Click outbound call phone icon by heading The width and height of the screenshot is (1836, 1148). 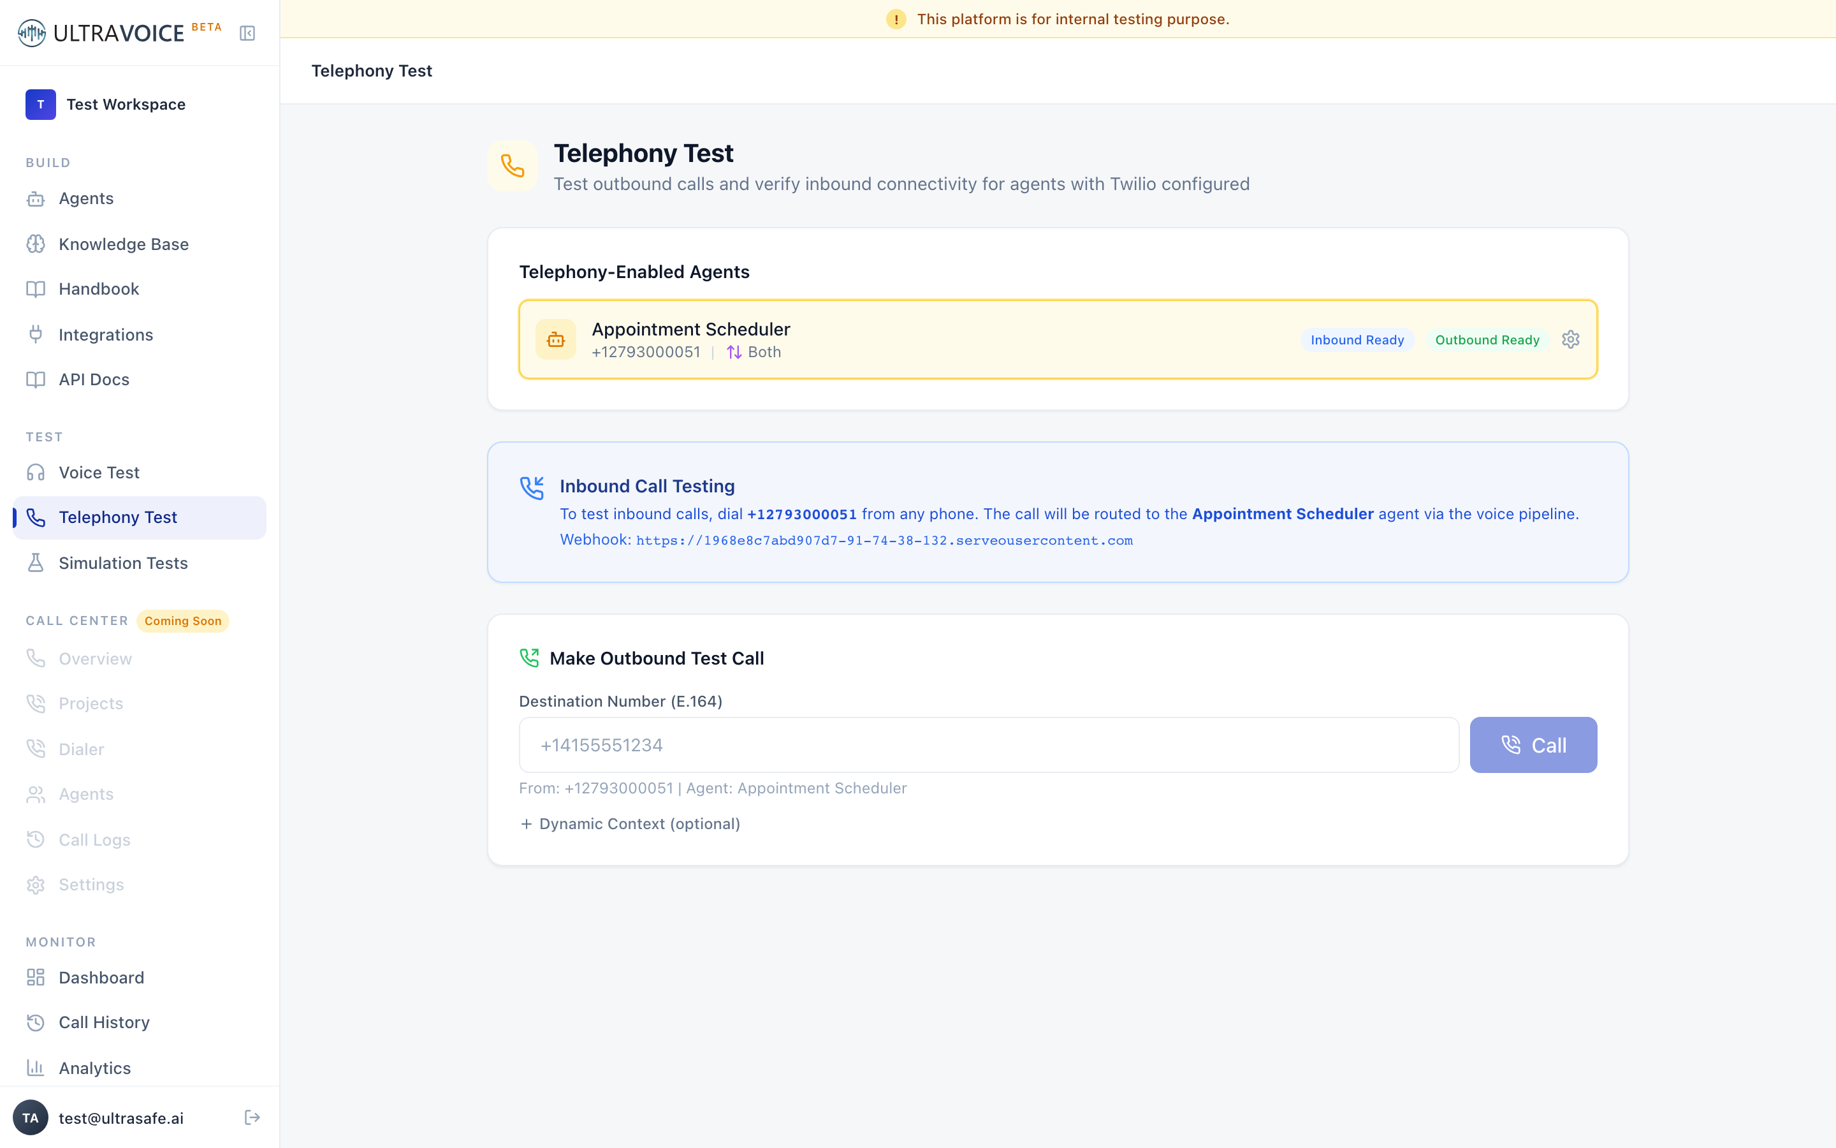528,658
